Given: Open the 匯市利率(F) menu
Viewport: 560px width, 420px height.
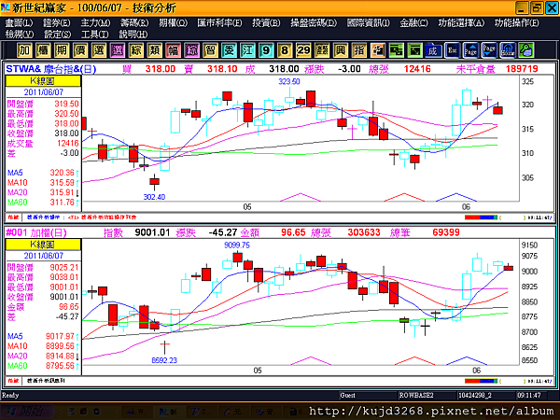Looking at the screenshot, I should tap(219, 22).
